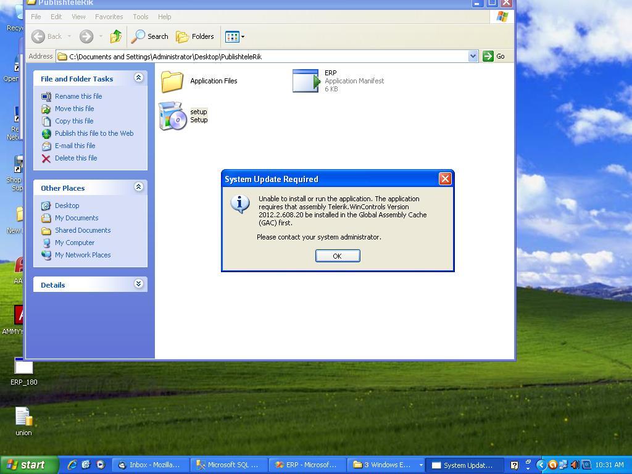Open the Views dropdown button
632x474 pixels.
[235, 36]
